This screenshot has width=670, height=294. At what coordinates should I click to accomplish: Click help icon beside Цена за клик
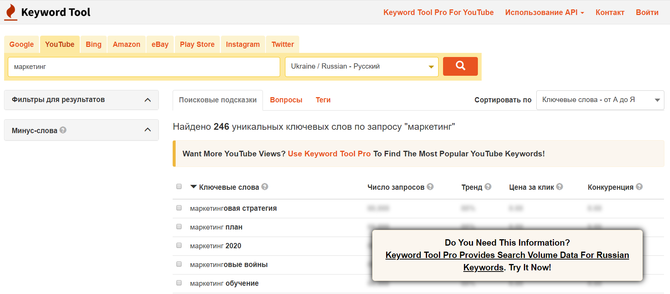coord(560,187)
